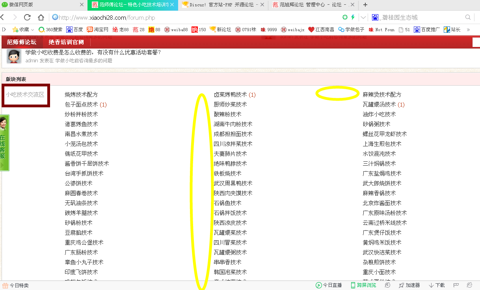Click the URL address field
Viewport: 480px width, 290px height.
pos(197,17)
